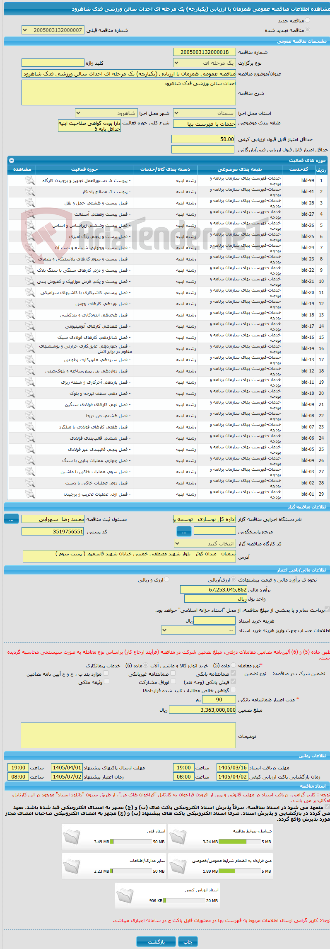Click the اسناد ارزیابی کیفی size progress bar
Viewport: 330px width, 949px height.
(x=184, y=900)
